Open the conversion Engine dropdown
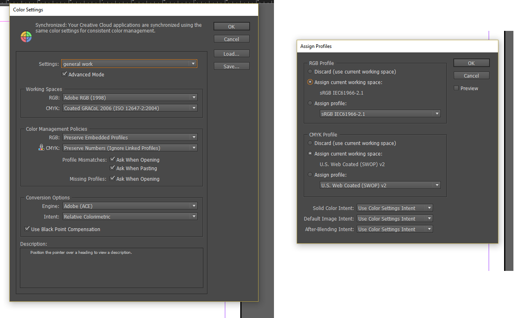This screenshot has height=318, width=526. tap(194, 206)
